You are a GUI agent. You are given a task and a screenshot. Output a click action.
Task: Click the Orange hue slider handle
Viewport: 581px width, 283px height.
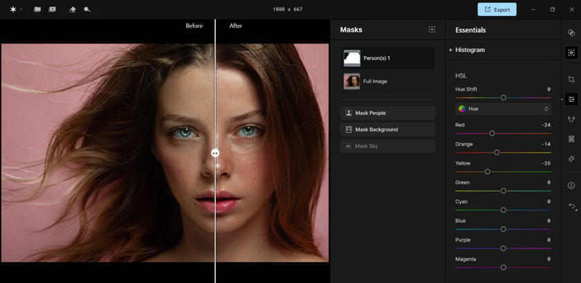tap(497, 152)
